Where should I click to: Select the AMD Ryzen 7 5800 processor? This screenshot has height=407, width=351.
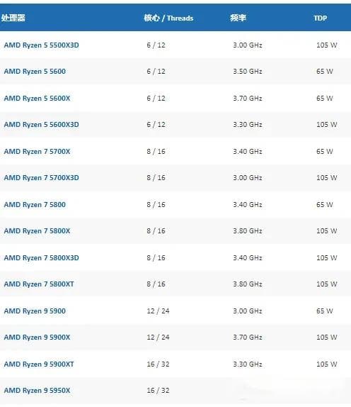(35, 205)
